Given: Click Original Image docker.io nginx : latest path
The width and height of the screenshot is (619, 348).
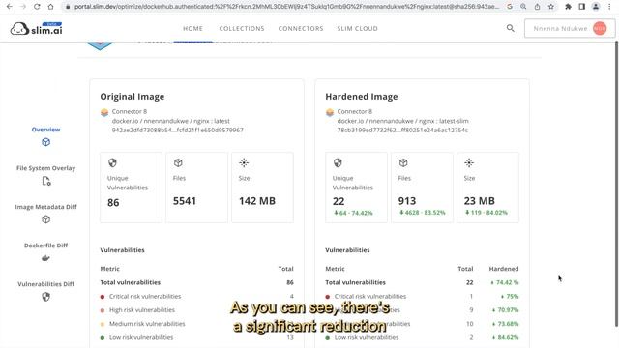Looking at the screenshot, I should tap(171, 121).
